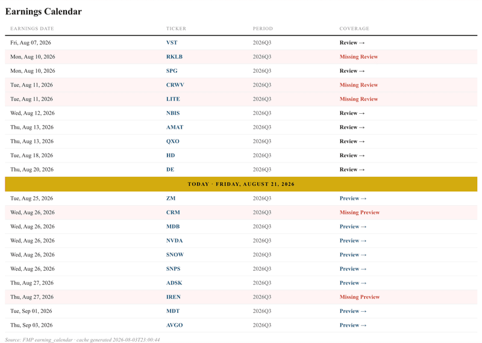Select the date Wed, Aug 12, 2026
Image resolution: width=482 pixels, height=343 pixels.
(33, 113)
